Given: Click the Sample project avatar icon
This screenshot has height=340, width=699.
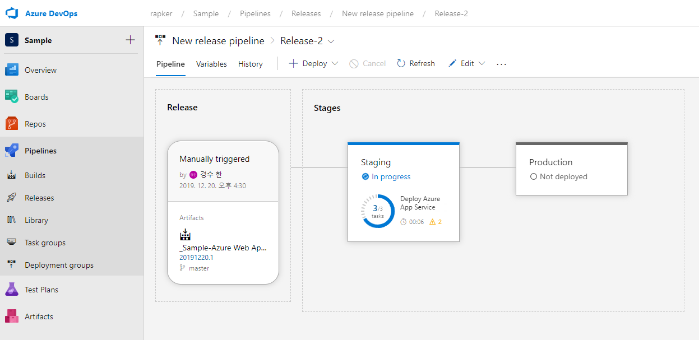Looking at the screenshot, I should 12,40.
